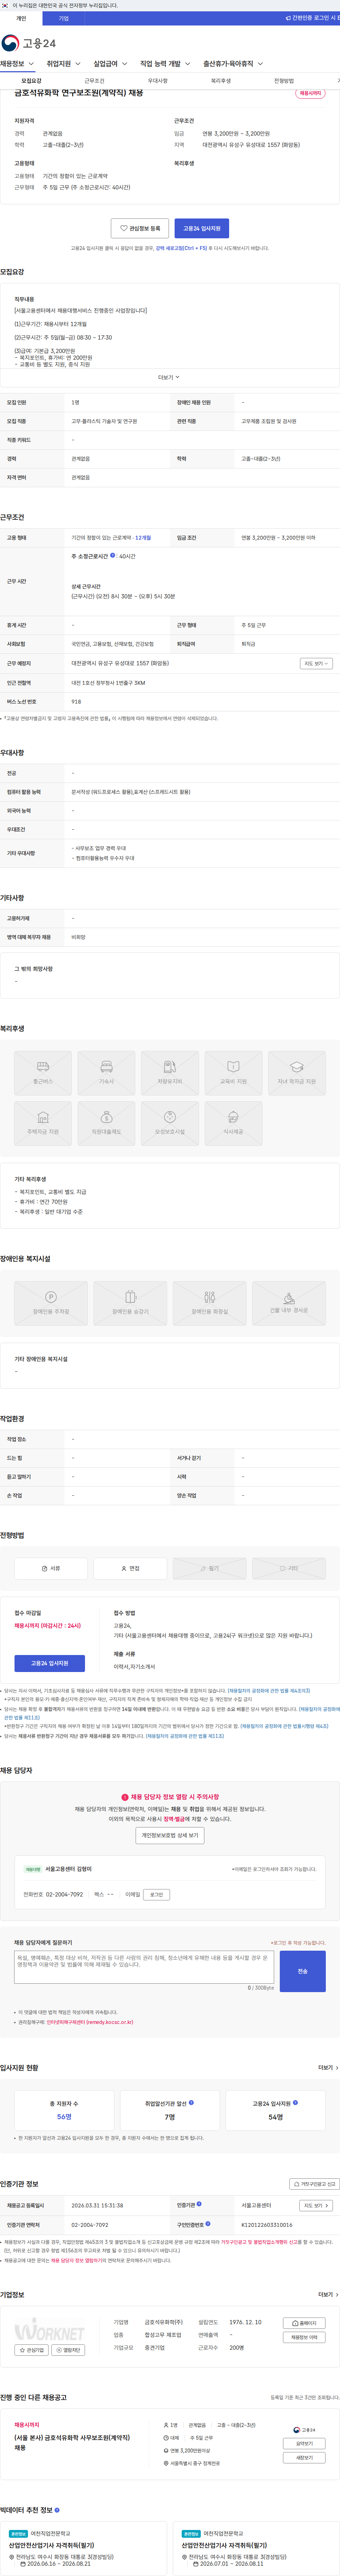The width and height of the screenshot is (340, 2576).
Task: Click the 주택자금 지원 welfare icon
Action: pyautogui.click(x=43, y=1123)
